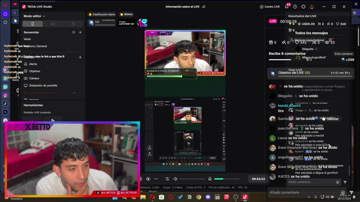Open the notifications bell with 61 badge

pos(287,6)
